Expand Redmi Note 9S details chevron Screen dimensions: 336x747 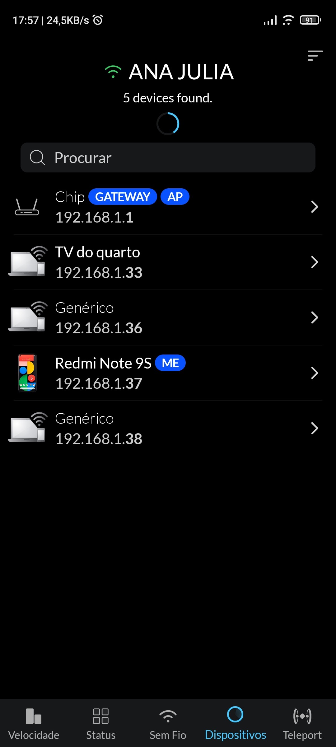pyautogui.click(x=314, y=373)
